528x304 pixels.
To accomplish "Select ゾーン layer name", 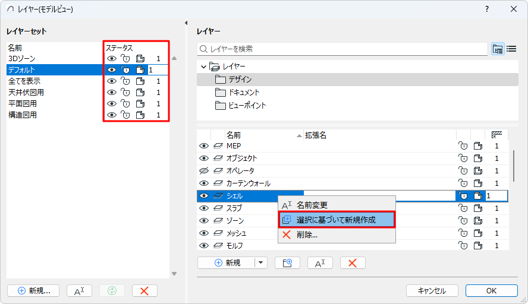I will click(235, 221).
